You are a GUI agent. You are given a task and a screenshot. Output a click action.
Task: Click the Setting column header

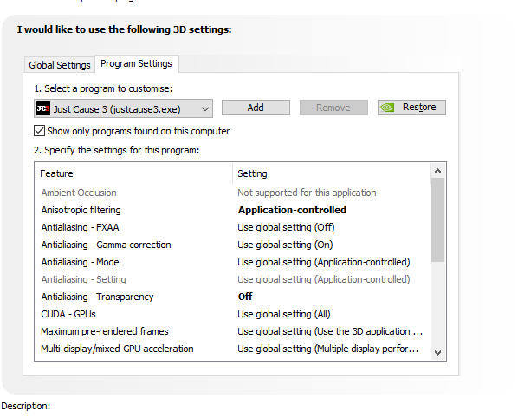(x=332, y=173)
